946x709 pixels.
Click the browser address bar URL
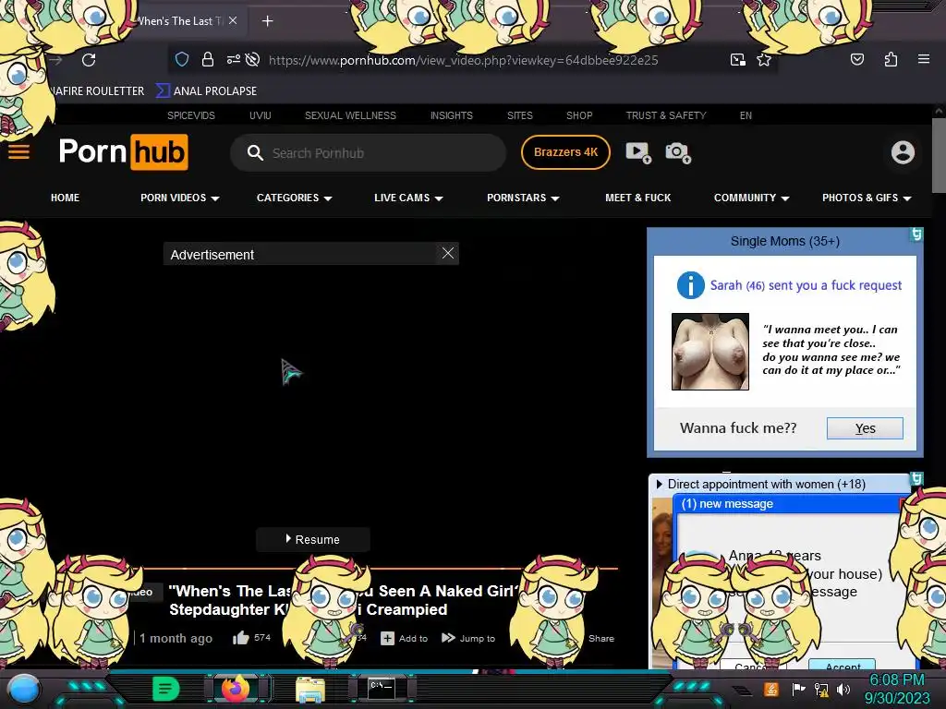tap(464, 60)
